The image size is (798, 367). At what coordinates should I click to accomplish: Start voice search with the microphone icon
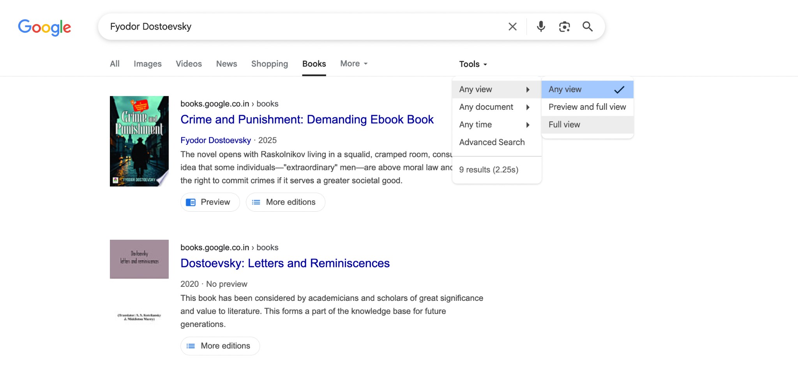click(x=541, y=26)
